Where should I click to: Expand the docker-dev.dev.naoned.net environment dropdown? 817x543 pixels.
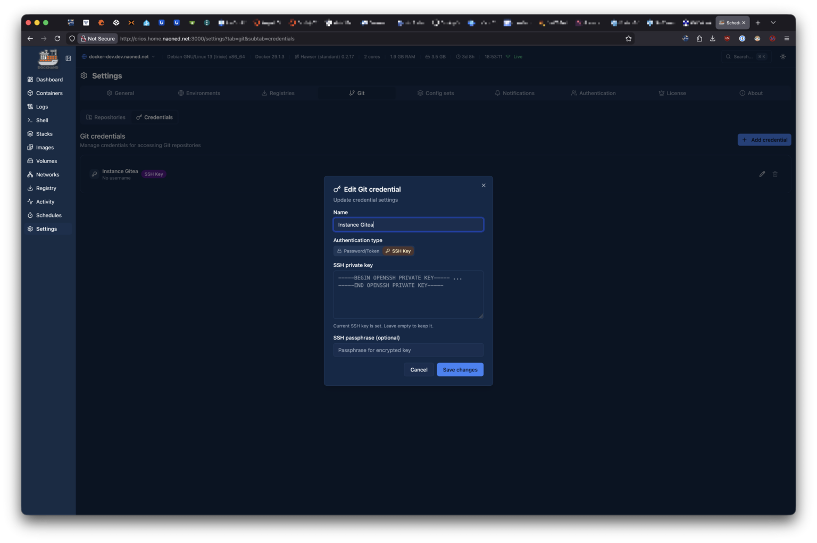119,57
